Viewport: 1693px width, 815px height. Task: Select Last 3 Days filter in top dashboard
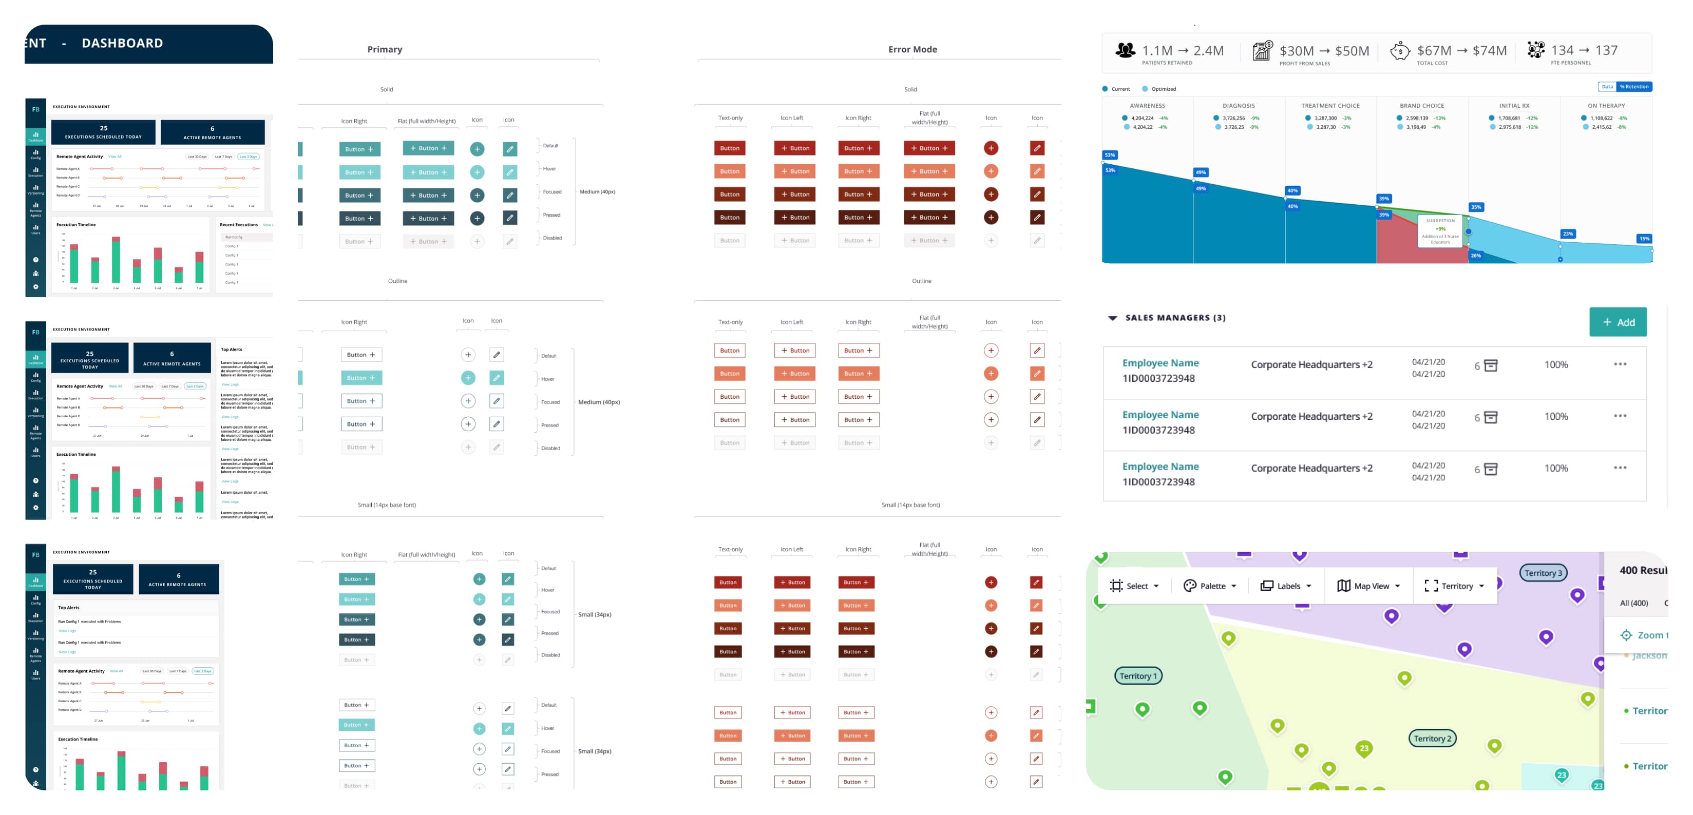[x=249, y=157]
